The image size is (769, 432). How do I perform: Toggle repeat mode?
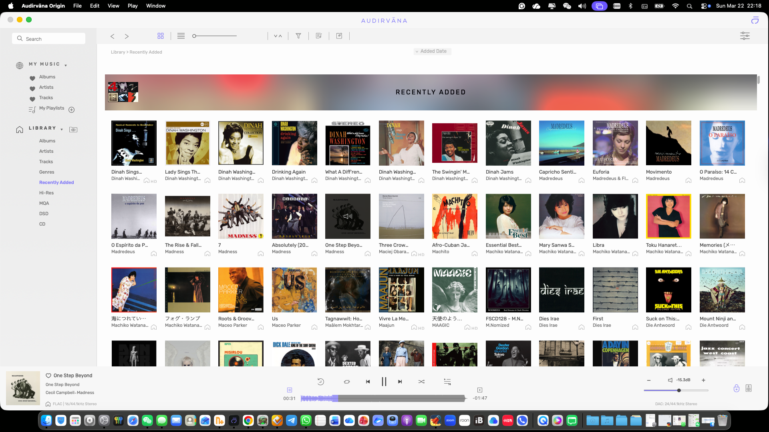coord(347,382)
